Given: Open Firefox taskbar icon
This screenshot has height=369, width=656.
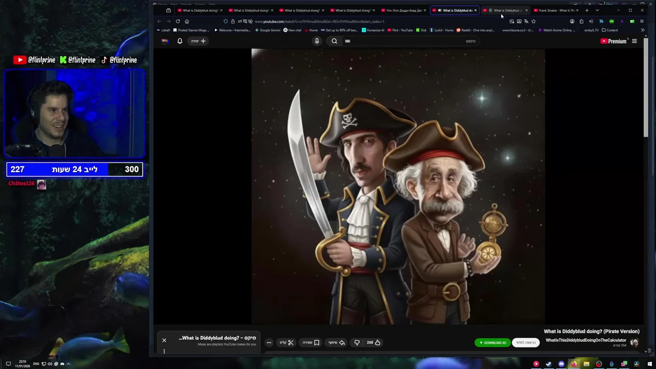Looking at the screenshot, I should (573, 364).
